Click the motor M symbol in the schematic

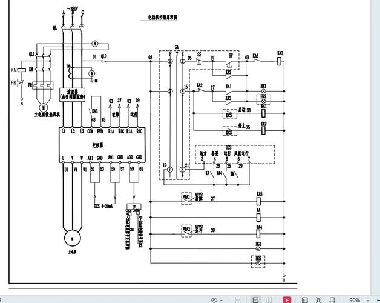coord(72,234)
